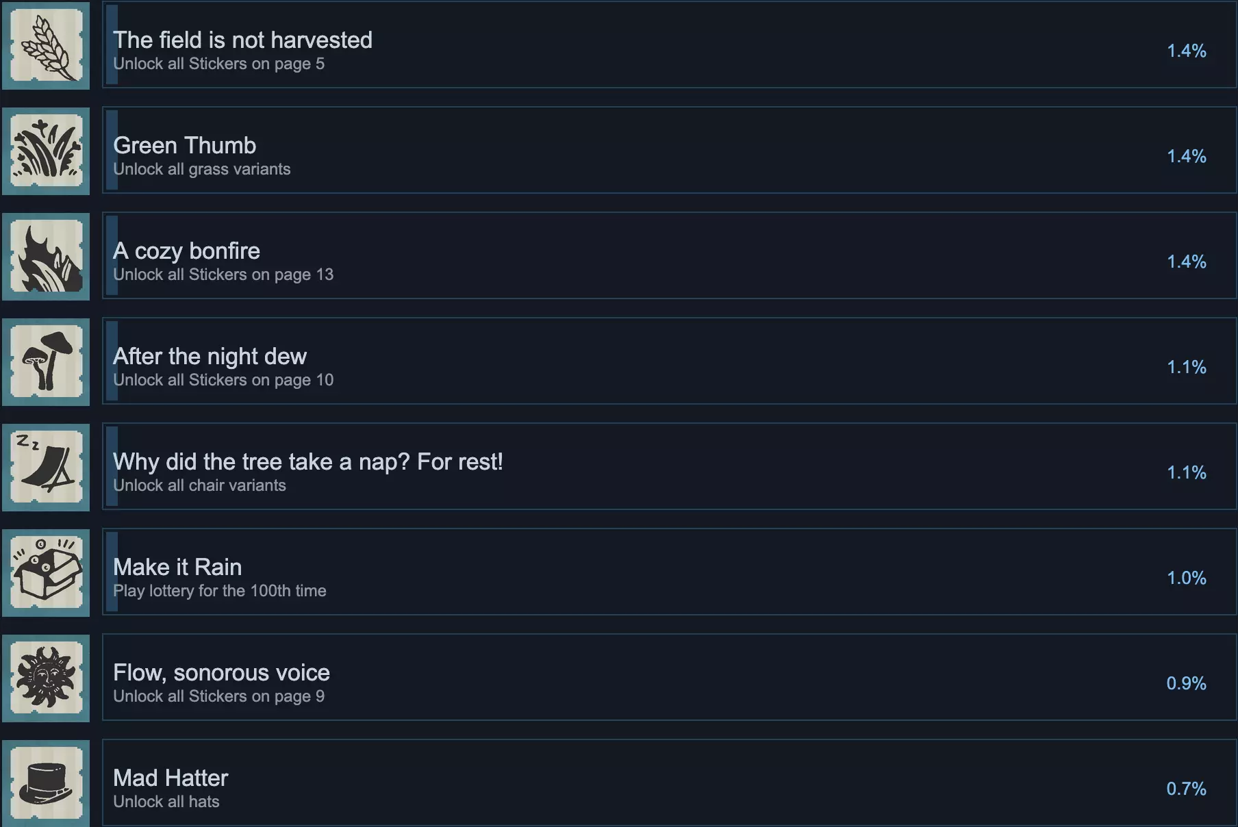The height and width of the screenshot is (827, 1238).
Task: Click the mushroom achievement icon
Action: tap(46, 361)
